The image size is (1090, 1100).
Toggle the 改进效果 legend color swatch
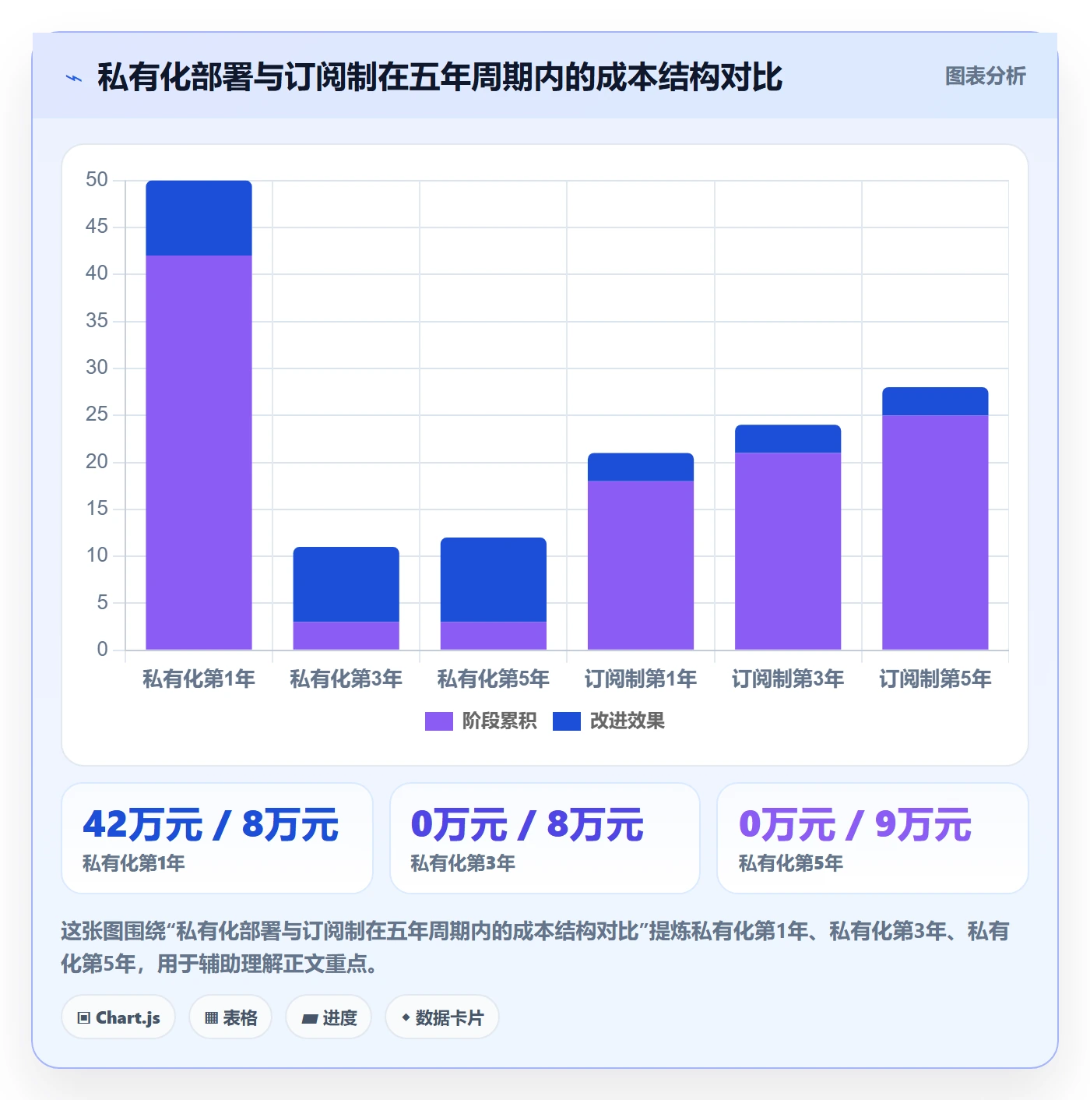point(566,721)
